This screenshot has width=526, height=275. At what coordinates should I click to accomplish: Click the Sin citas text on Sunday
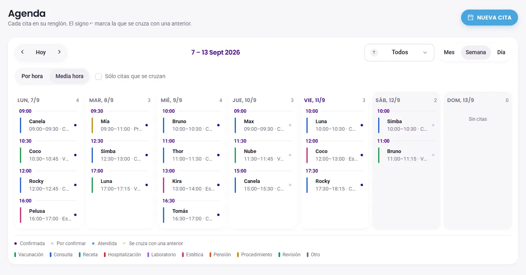pos(478,119)
